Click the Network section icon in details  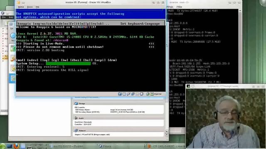tap(76, 130)
